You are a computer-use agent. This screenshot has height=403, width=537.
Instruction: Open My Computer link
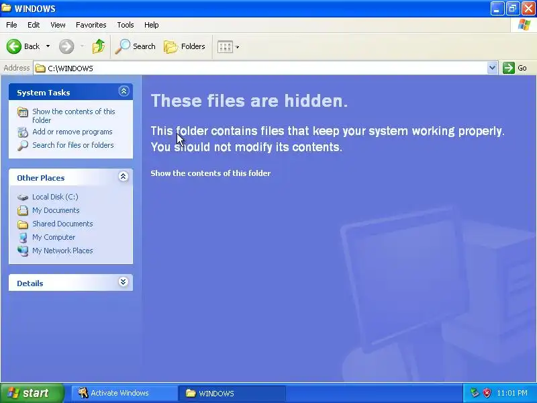coord(54,237)
